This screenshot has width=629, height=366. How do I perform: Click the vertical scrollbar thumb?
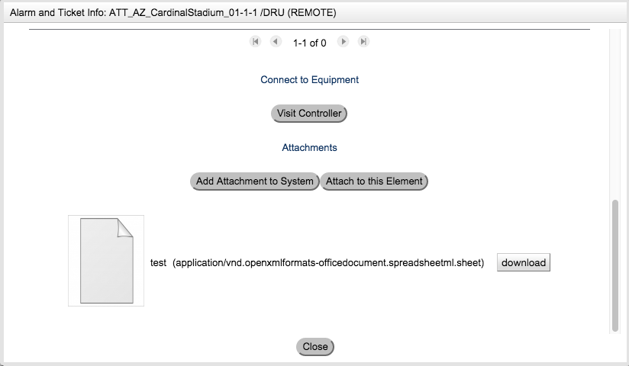click(615, 265)
